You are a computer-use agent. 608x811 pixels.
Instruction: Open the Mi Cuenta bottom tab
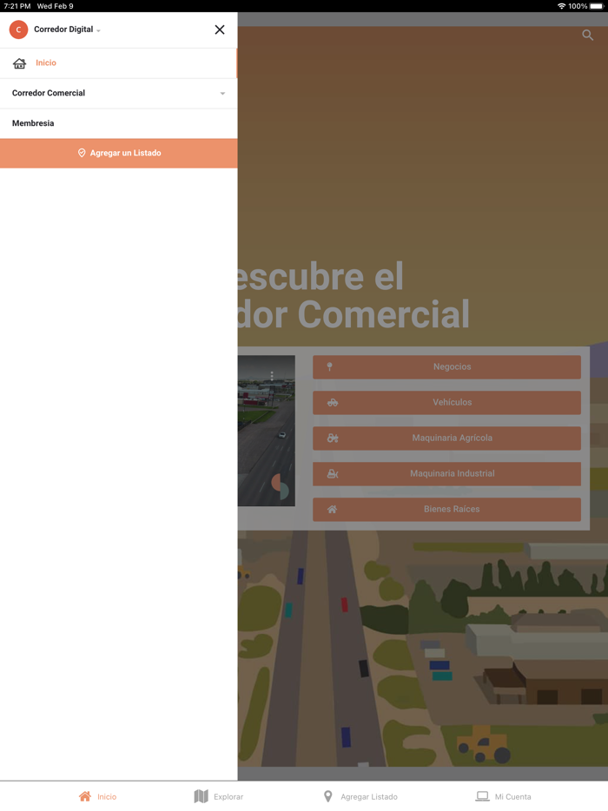pos(504,796)
